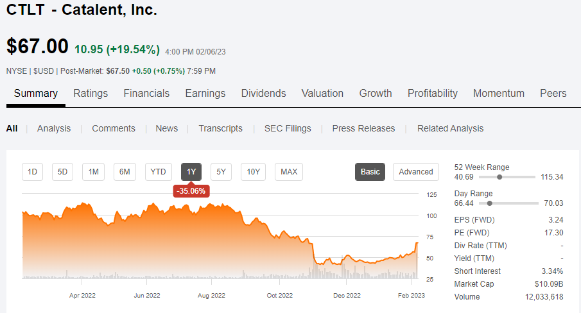The image size is (581, 313).
Task: Set chart range to 6M
Action: pyautogui.click(x=125, y=171)
